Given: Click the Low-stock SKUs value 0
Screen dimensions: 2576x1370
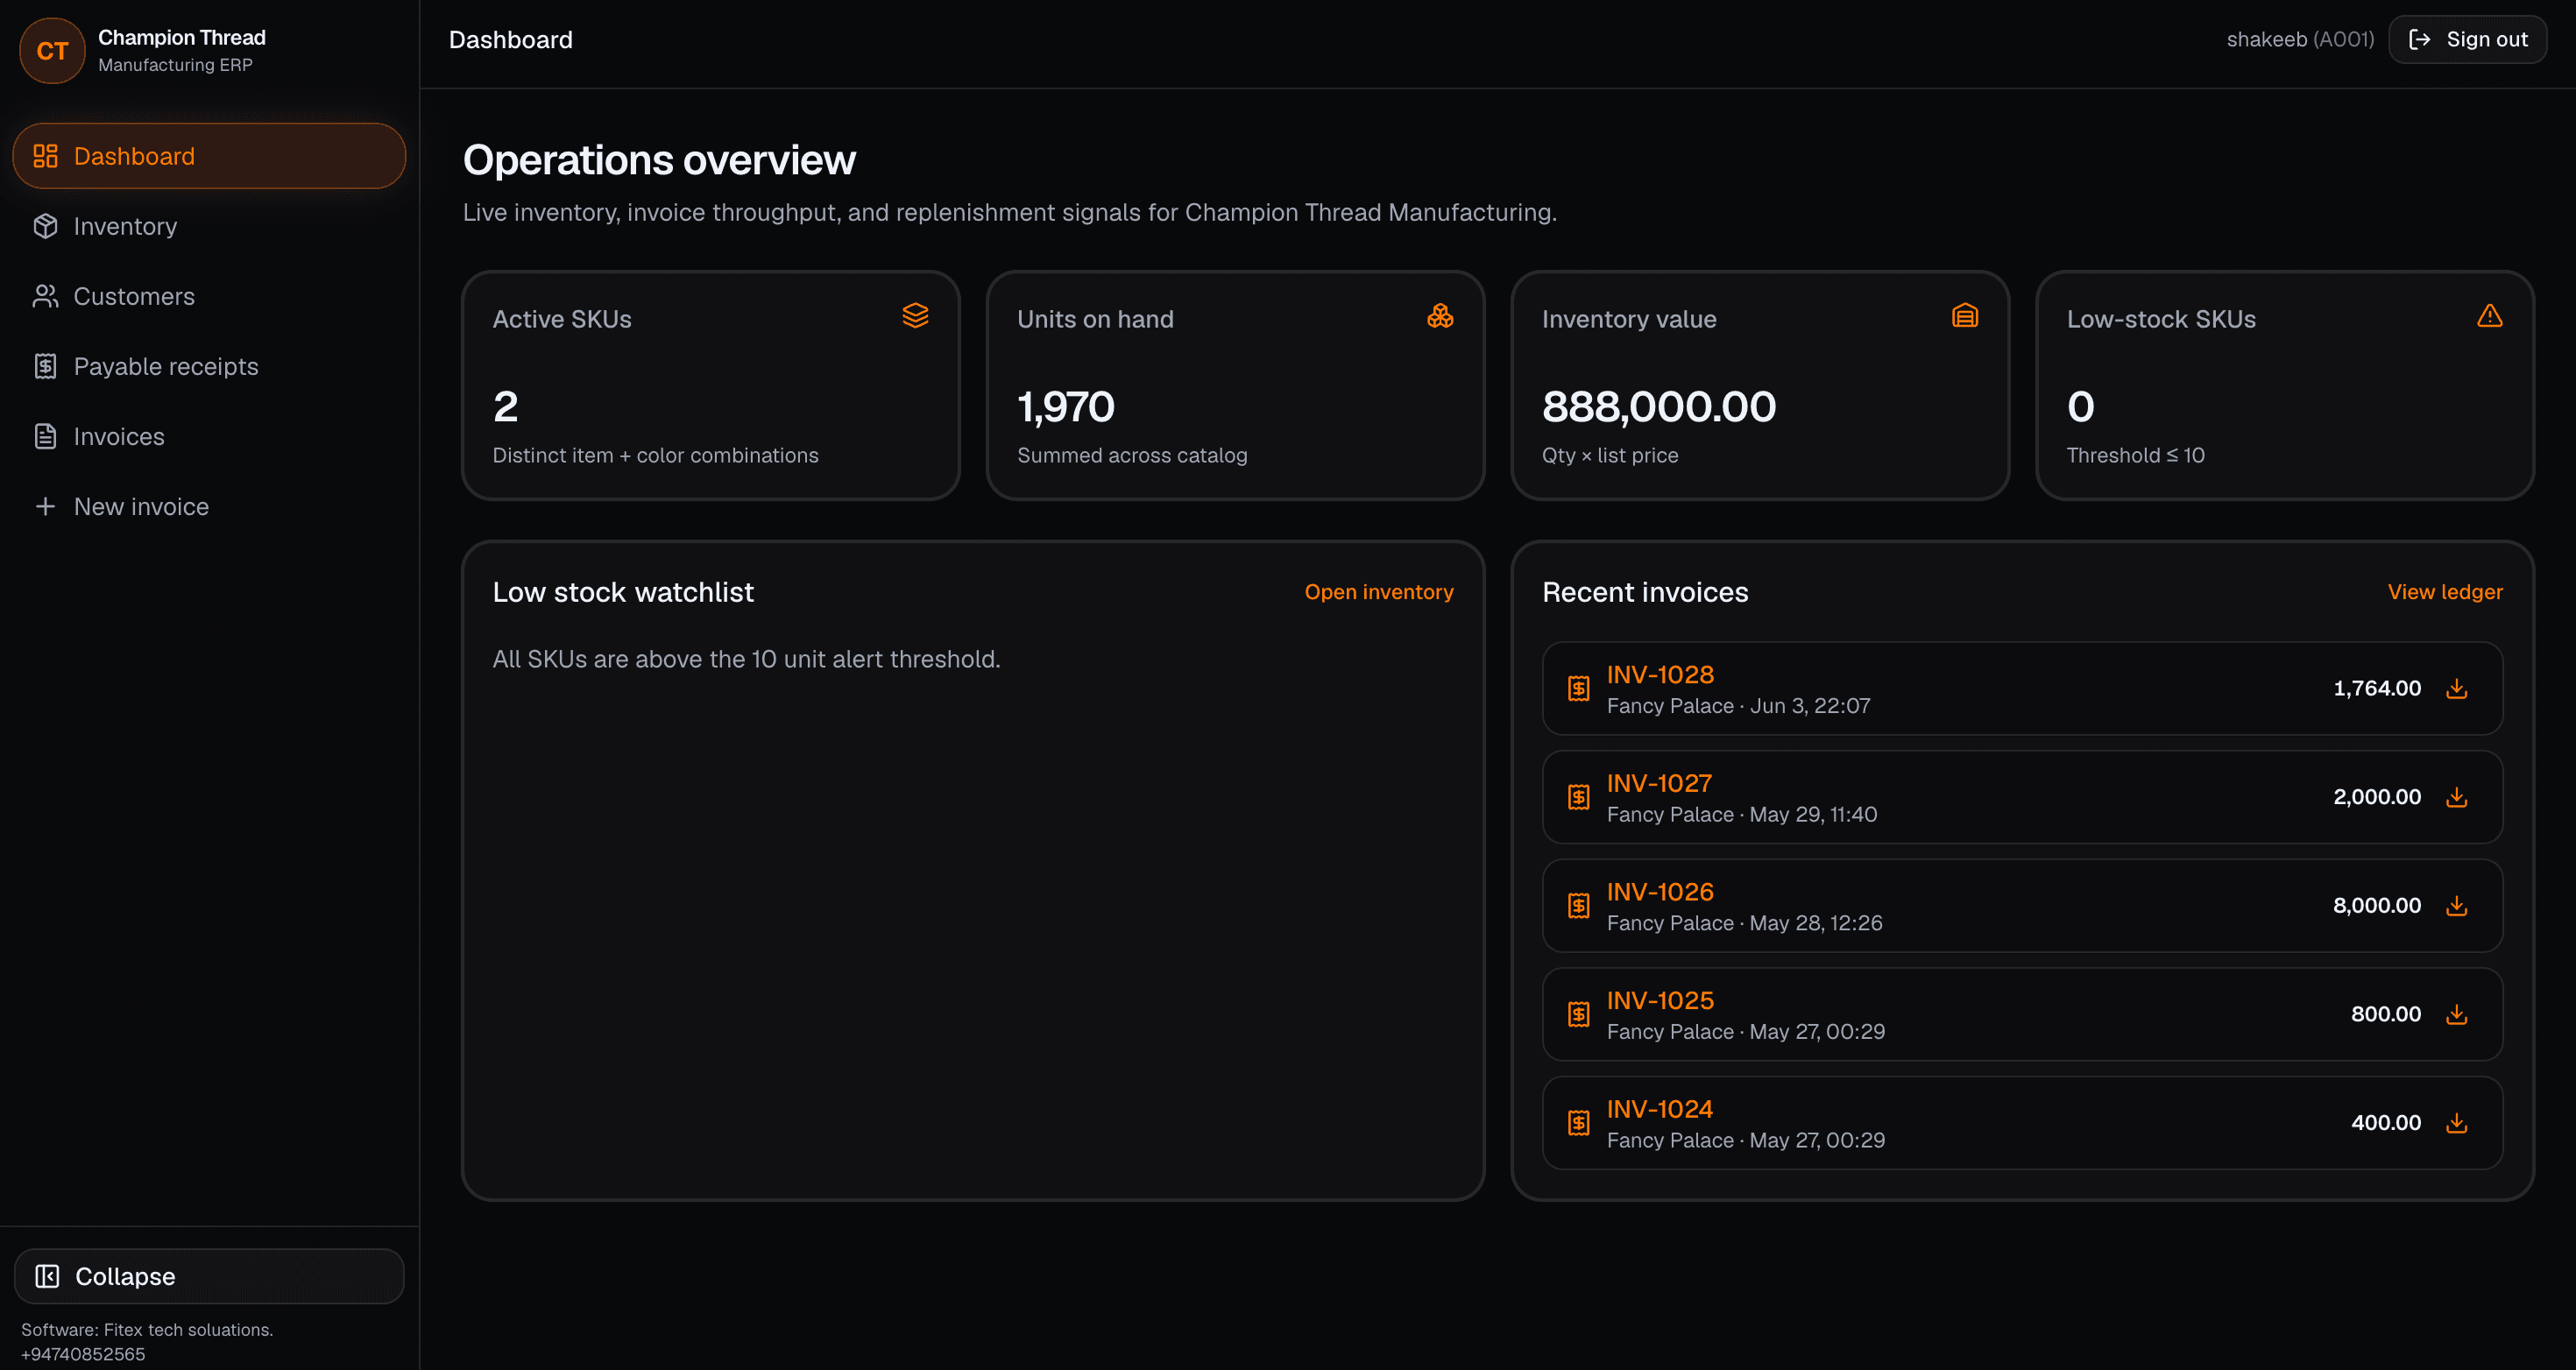Looking at the screenshot, I should click(x=2080, y=406).
